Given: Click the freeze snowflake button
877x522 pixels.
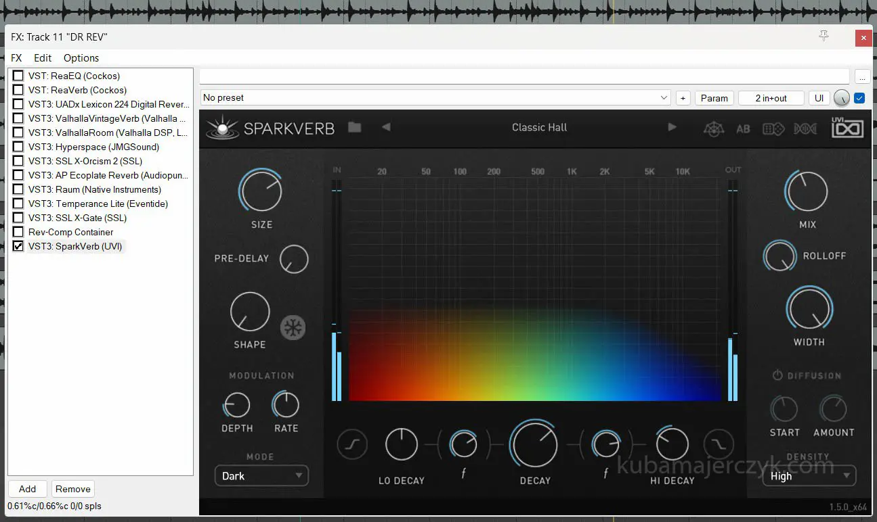Looking at the screenshot, I should [293, 329].
